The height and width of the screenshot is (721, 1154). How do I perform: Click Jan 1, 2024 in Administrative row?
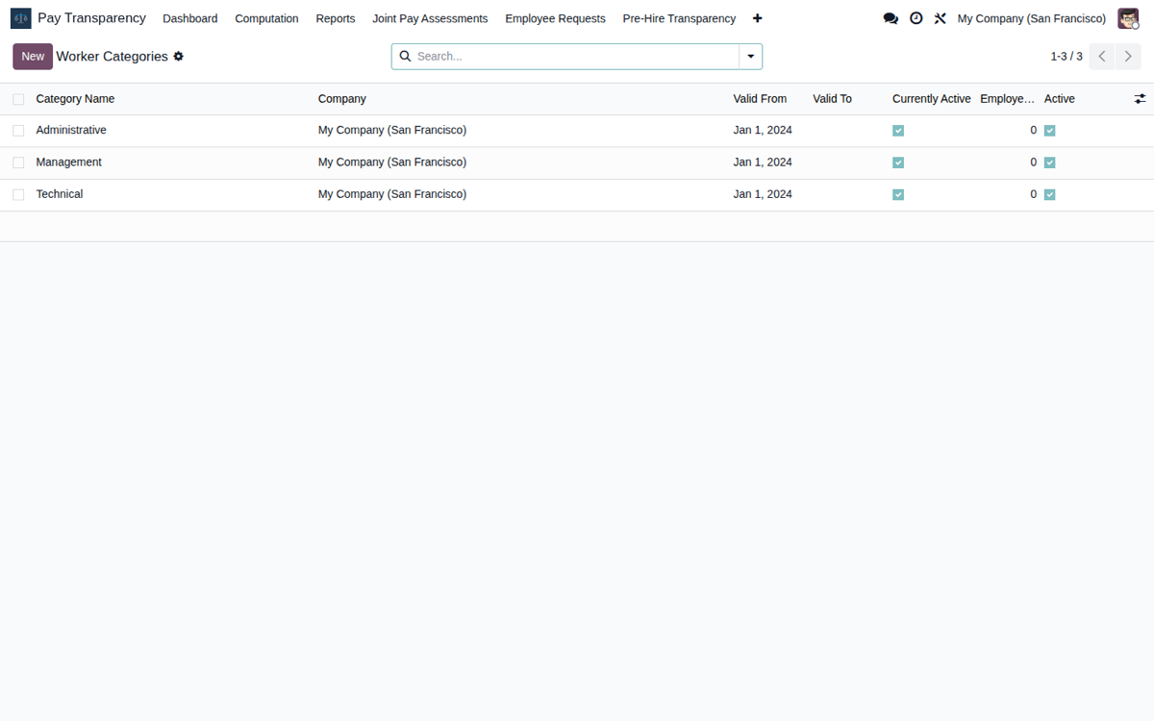(763, 131)
